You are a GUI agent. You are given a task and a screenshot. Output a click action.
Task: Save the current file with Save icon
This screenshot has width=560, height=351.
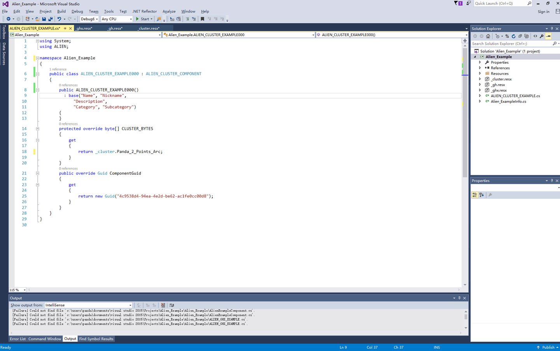coord(44,19)
